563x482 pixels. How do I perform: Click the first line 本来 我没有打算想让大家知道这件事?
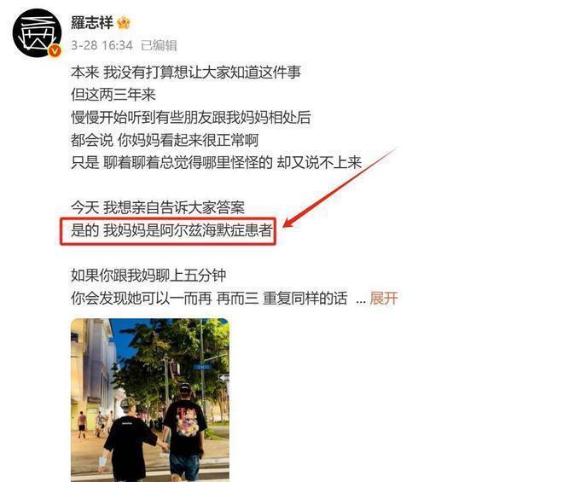tap(186, 73)
